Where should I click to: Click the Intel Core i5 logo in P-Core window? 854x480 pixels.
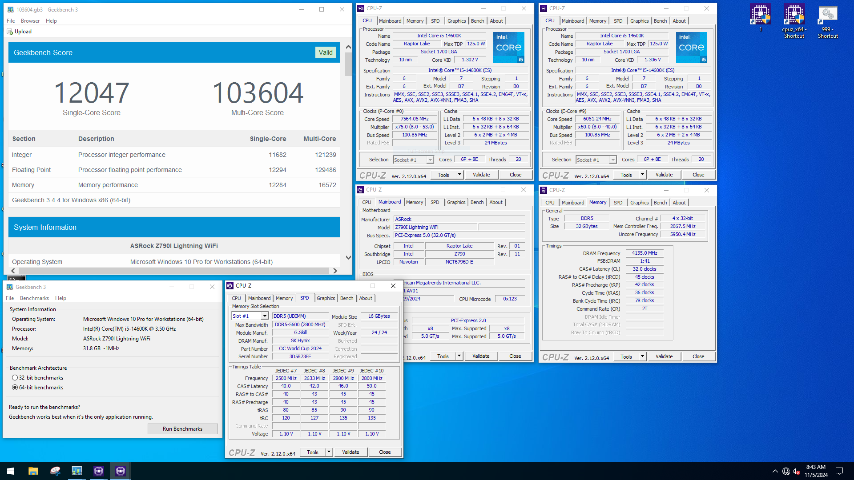509,47
